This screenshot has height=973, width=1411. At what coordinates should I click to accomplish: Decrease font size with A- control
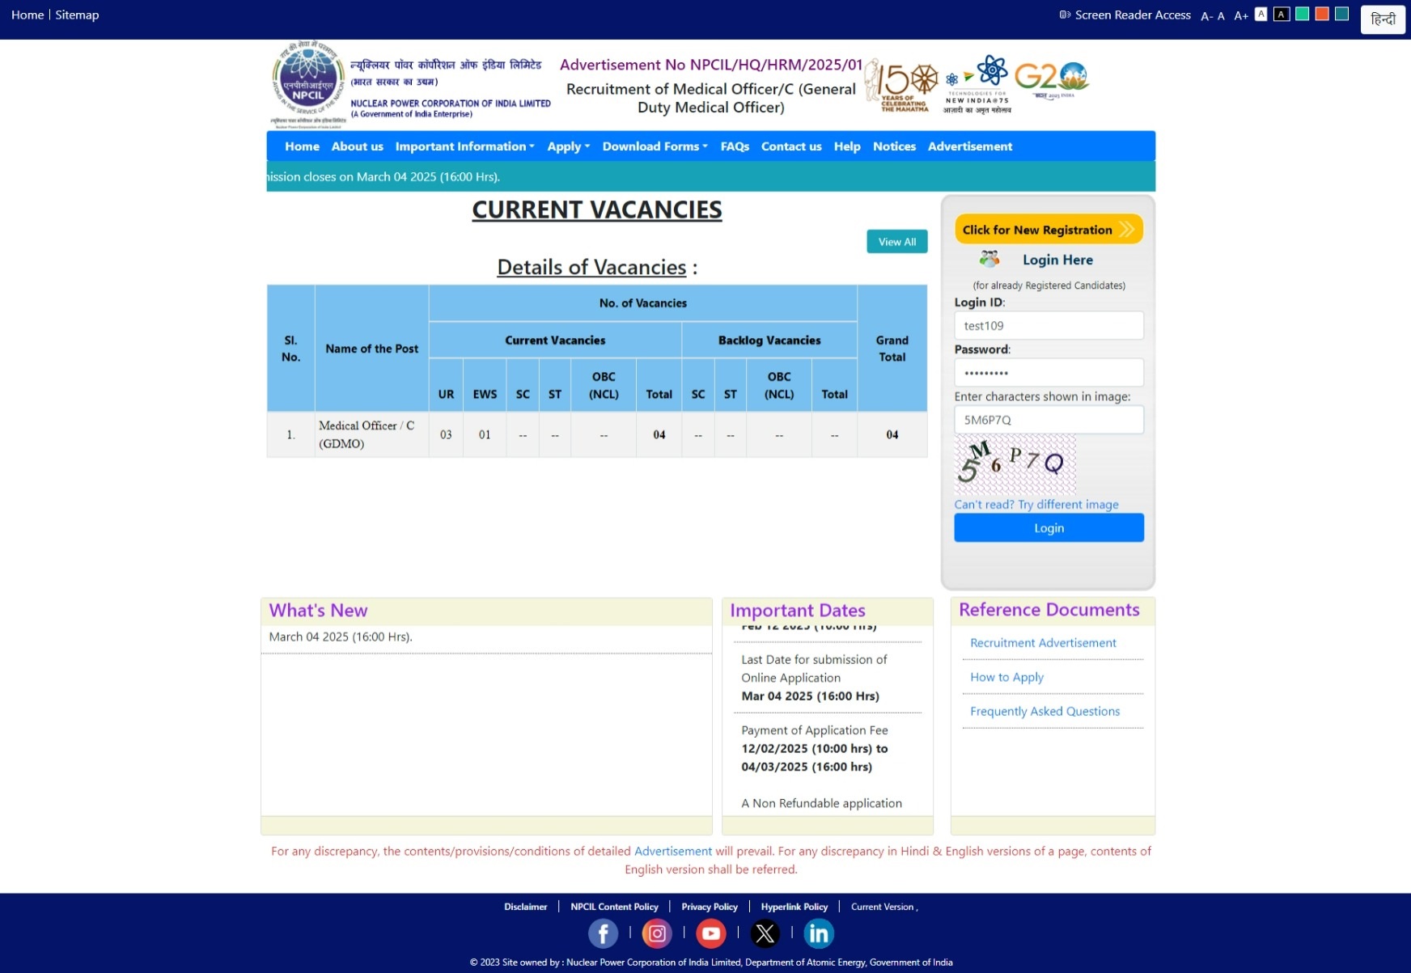(1206, 16)
